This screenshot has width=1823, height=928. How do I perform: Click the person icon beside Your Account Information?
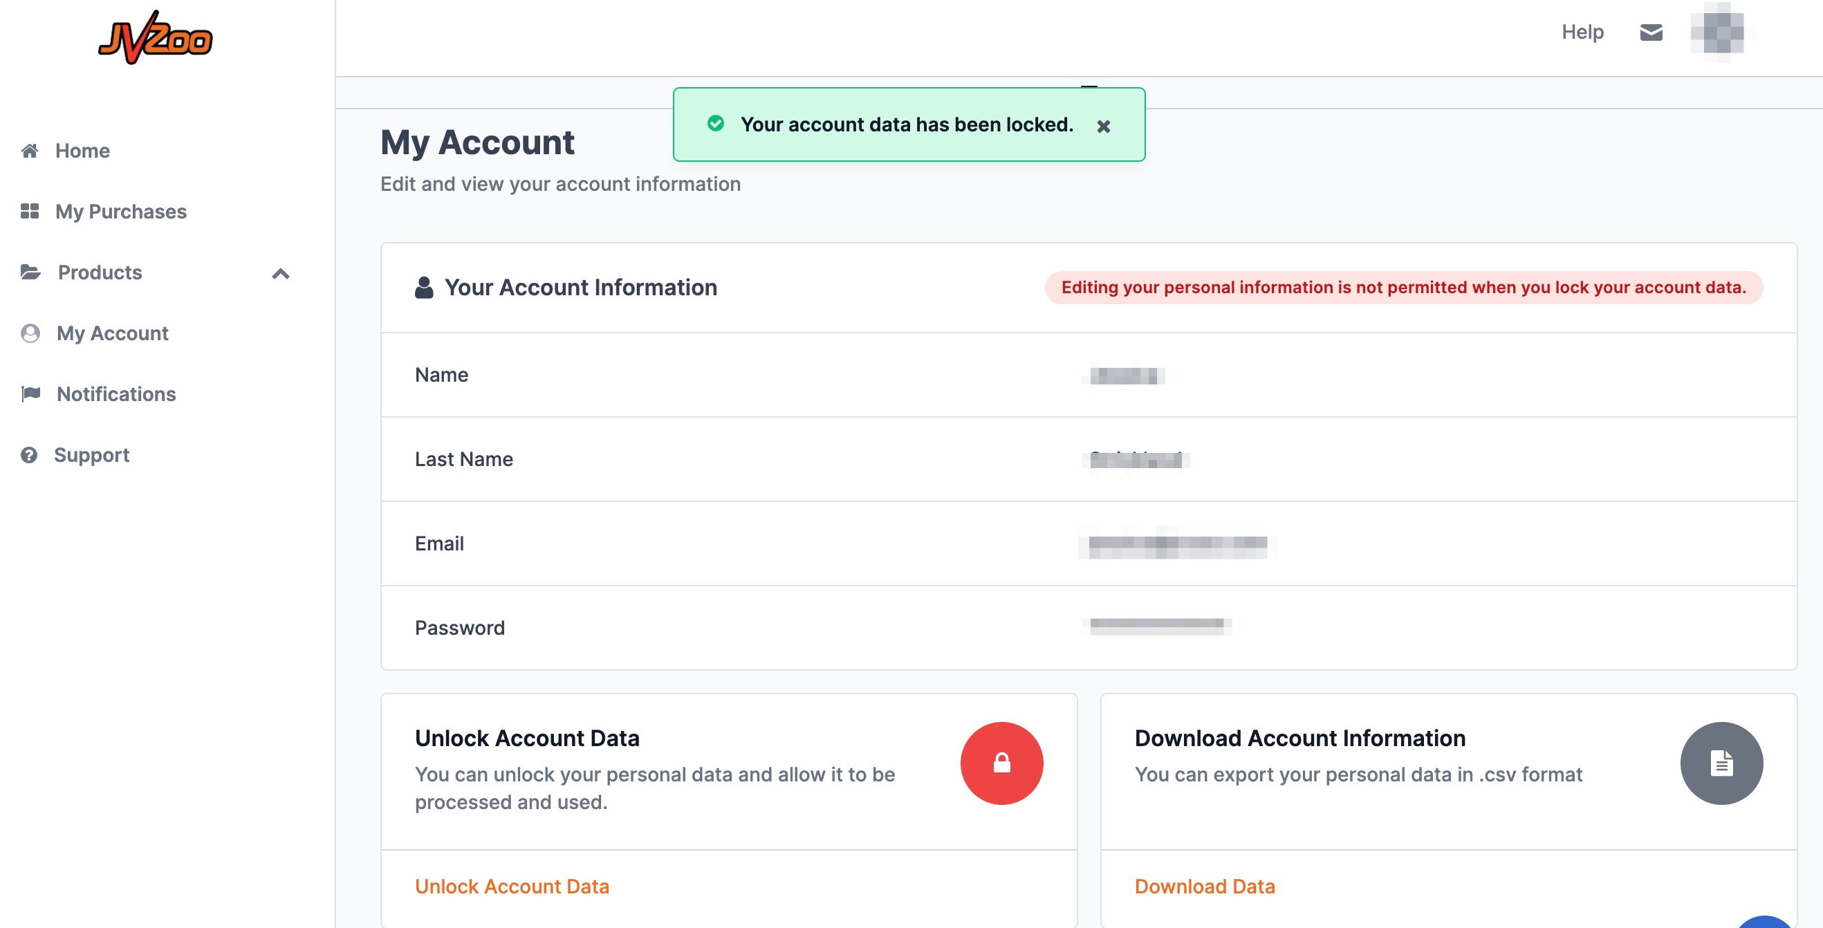click(424, 288)
